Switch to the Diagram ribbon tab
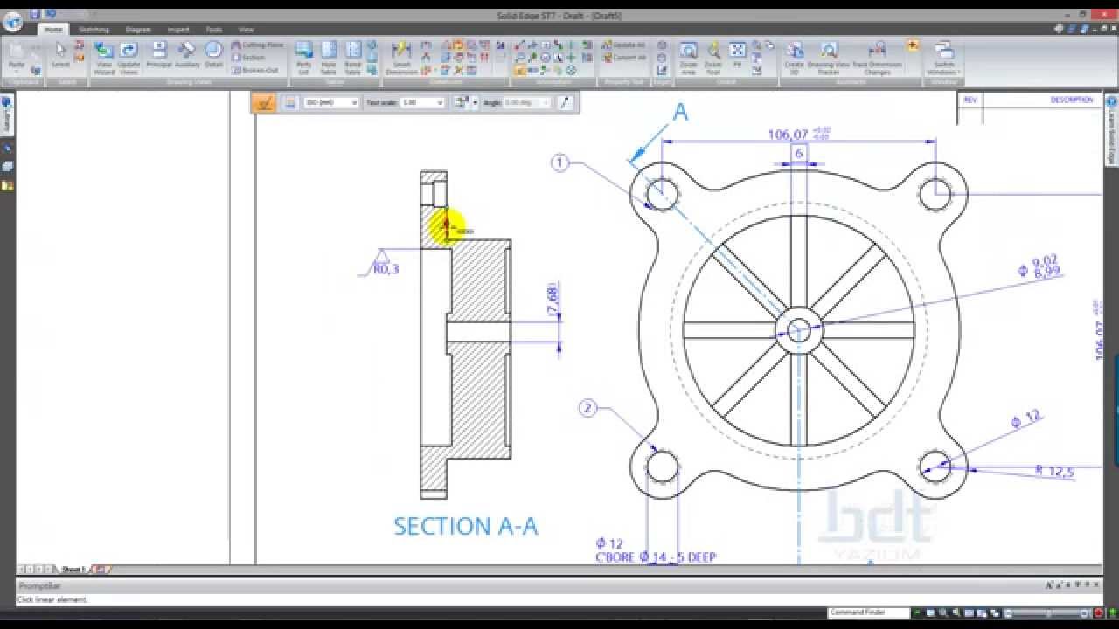Image resolution: width=1119 pixels, height=629 pixels. click(x=138, y=30)
